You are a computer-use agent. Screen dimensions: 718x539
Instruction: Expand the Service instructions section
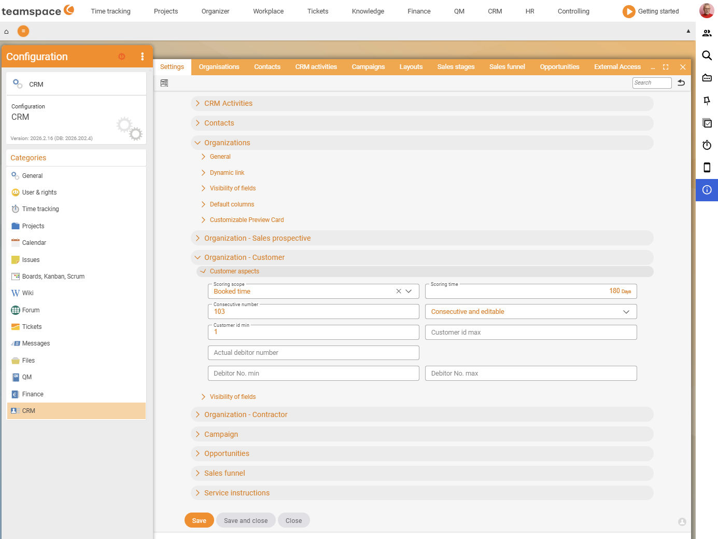(422, 493)
